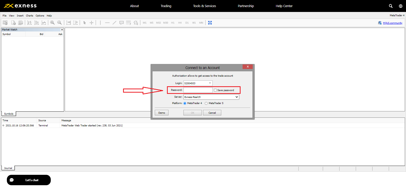Image resolution: width=406 pixels, height=188 pixels.
Task: Expand the Login account dropdown
Action: point(210,83)
